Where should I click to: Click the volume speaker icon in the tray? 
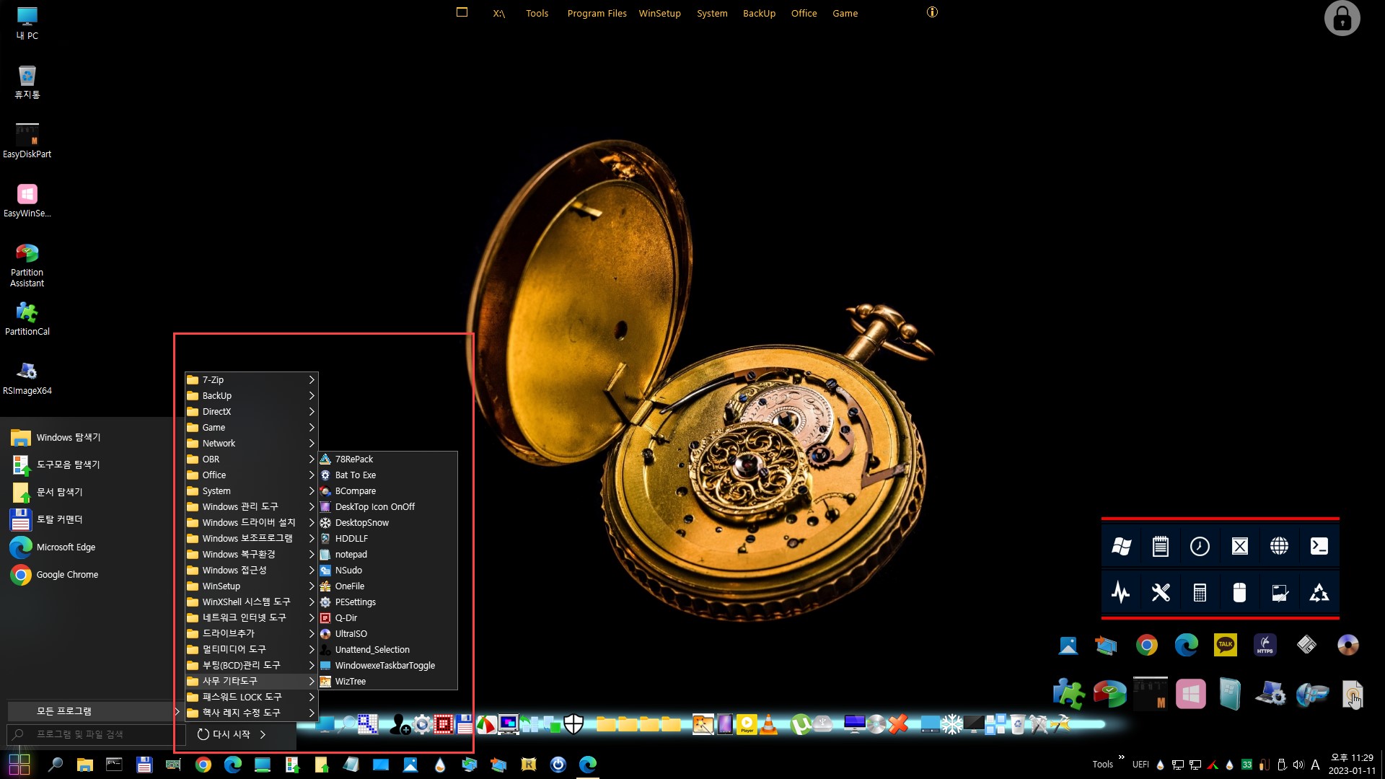click(x=1298, y=765)
